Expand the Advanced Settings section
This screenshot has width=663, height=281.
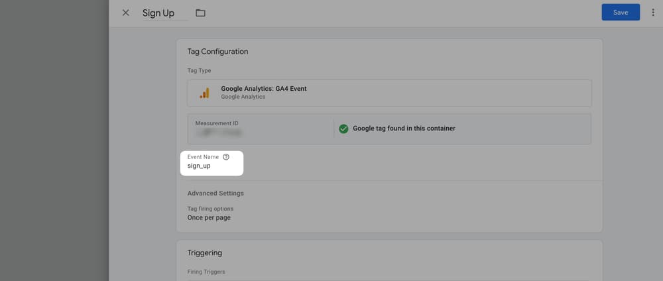click(215, 194)
